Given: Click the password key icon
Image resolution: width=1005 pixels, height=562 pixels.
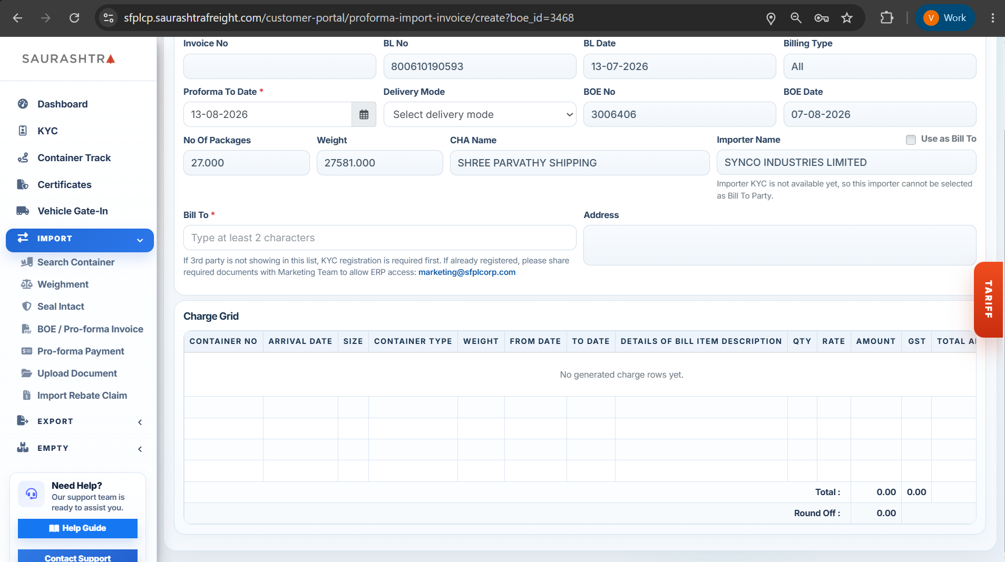Looking at the screenshot, I should point(821,18).
